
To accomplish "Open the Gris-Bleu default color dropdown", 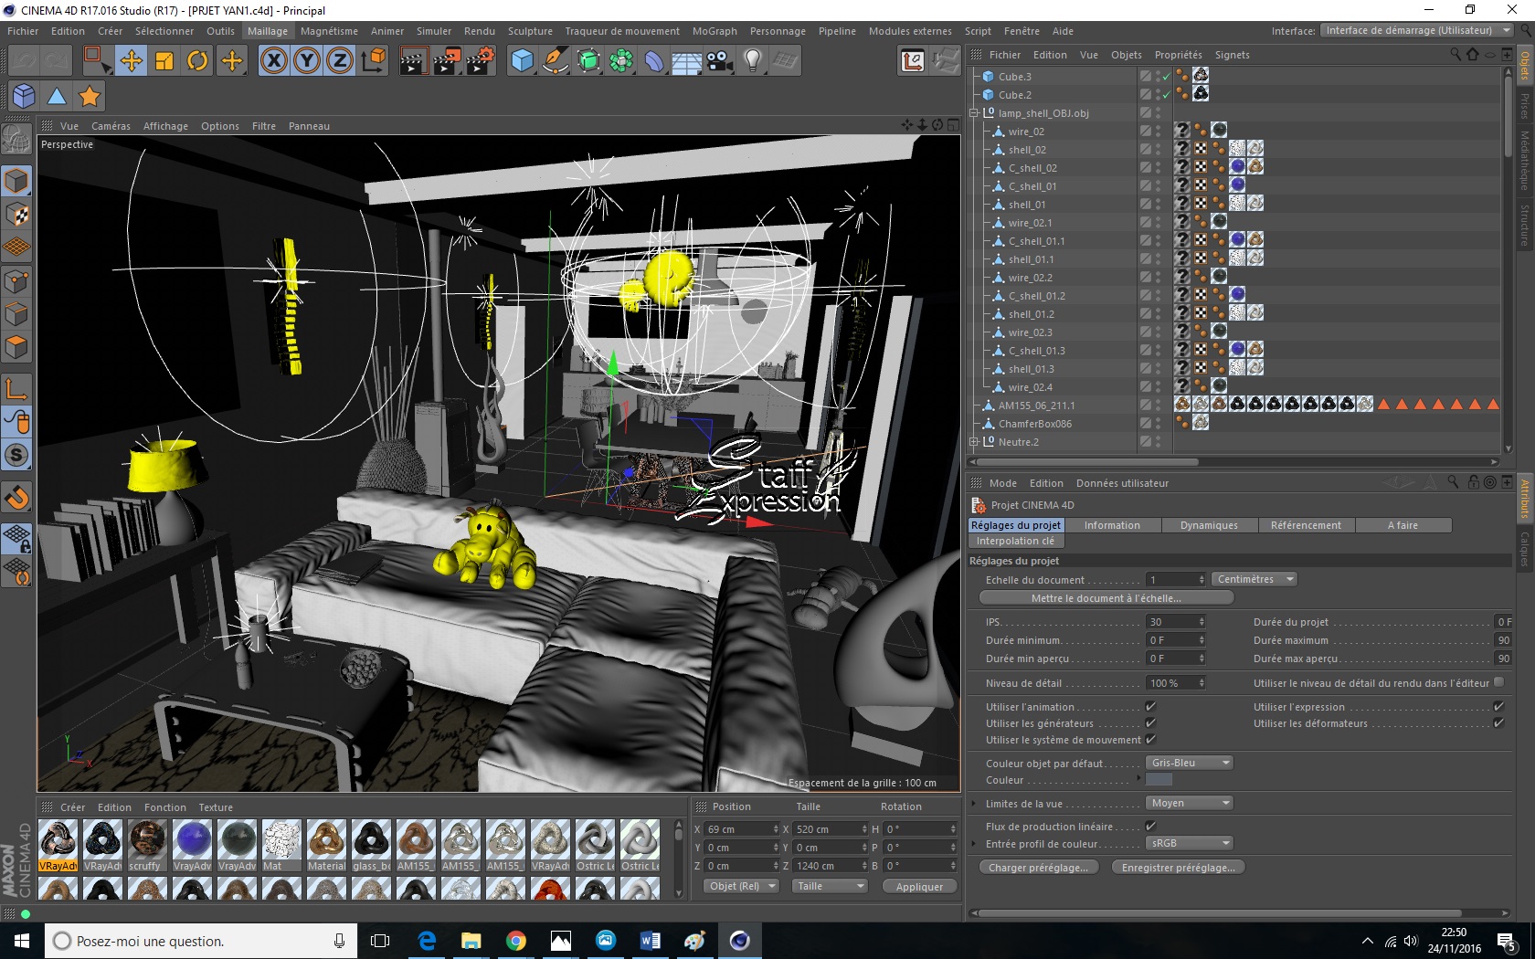I will (1190, 763).
